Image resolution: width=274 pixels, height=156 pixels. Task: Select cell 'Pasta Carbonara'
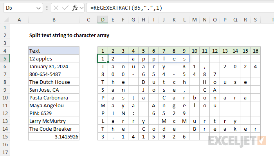click(x=54, y=97)
